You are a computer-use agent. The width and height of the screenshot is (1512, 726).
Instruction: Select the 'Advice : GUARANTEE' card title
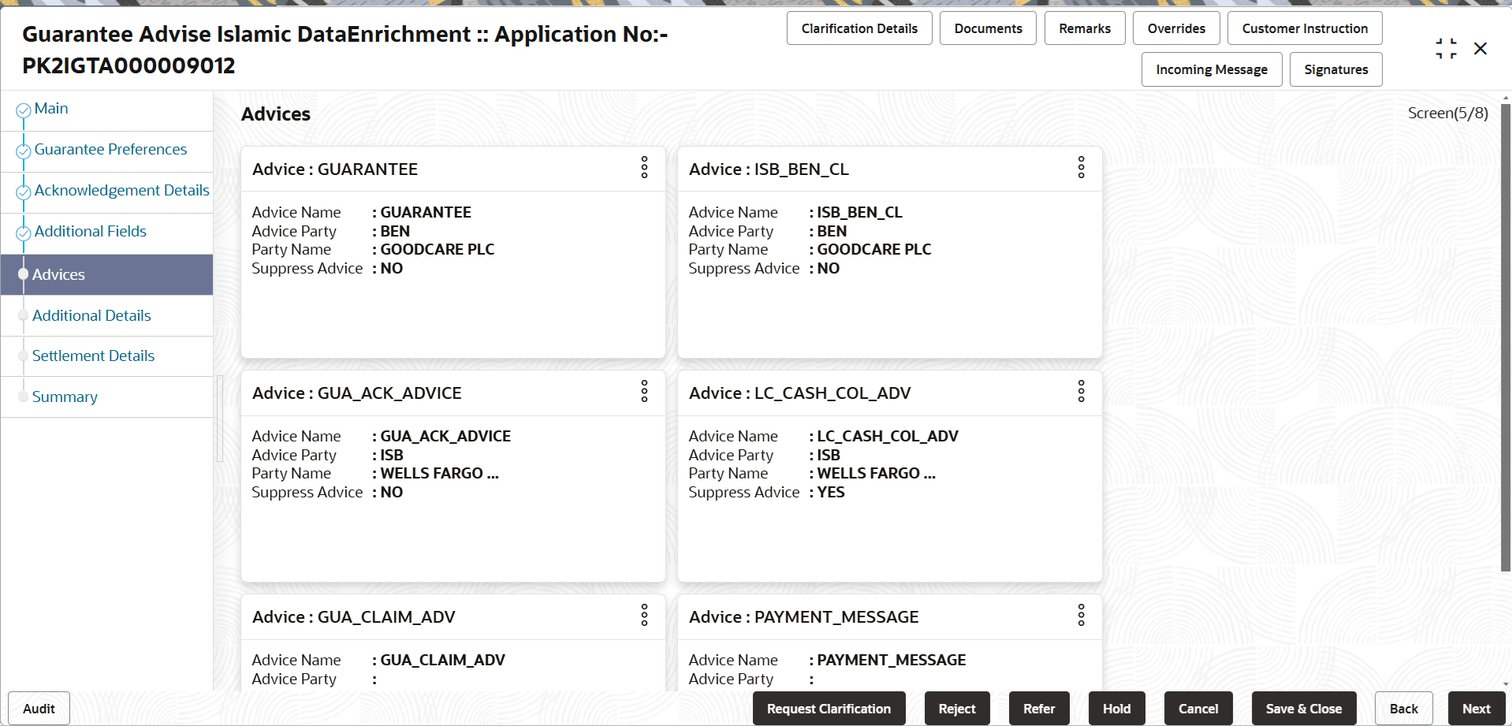click(x=335, y=169)
